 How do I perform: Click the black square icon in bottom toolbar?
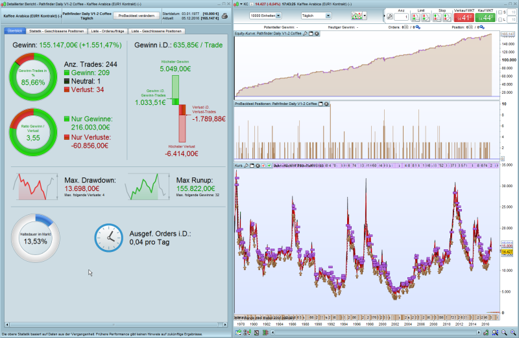tap(256, 332)
